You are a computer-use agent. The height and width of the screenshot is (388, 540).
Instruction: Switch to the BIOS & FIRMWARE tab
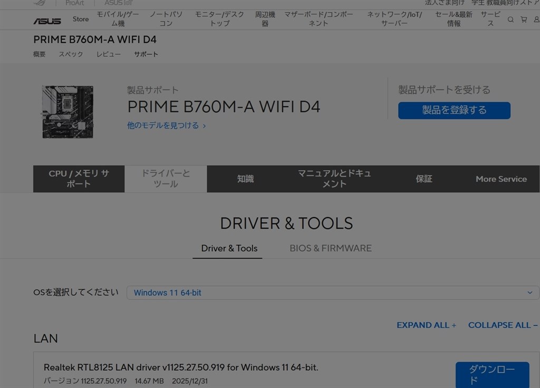(x=331, y=248)
